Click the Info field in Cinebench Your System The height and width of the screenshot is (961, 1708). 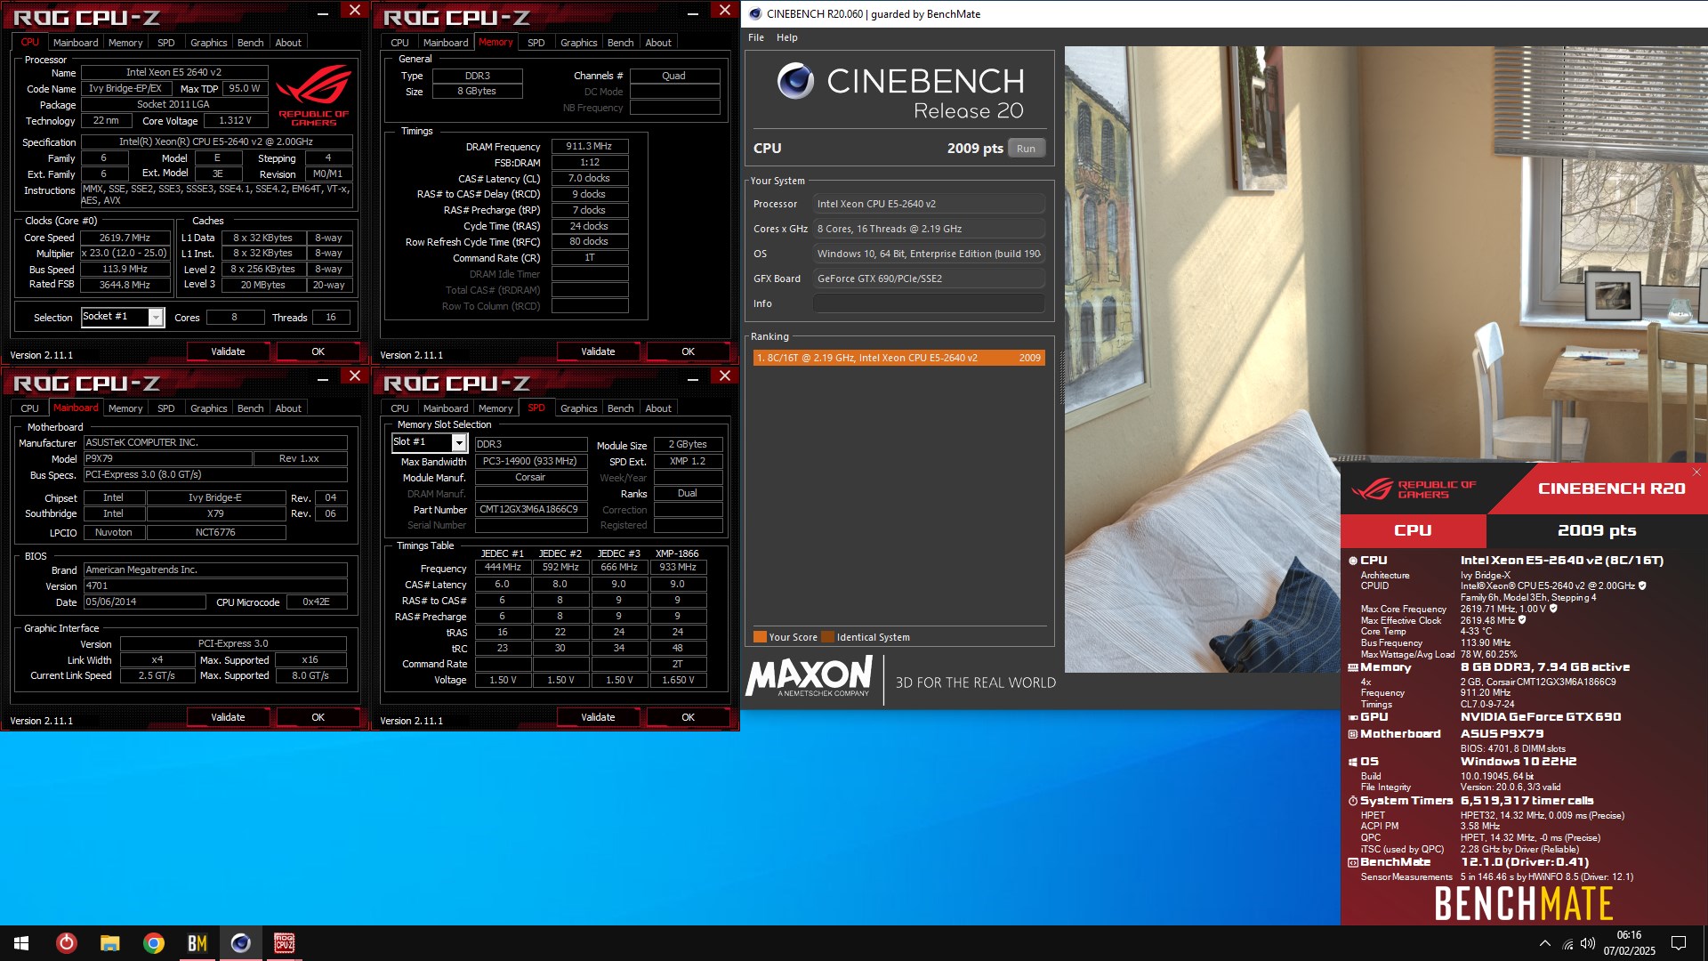(x=929, y=303)
